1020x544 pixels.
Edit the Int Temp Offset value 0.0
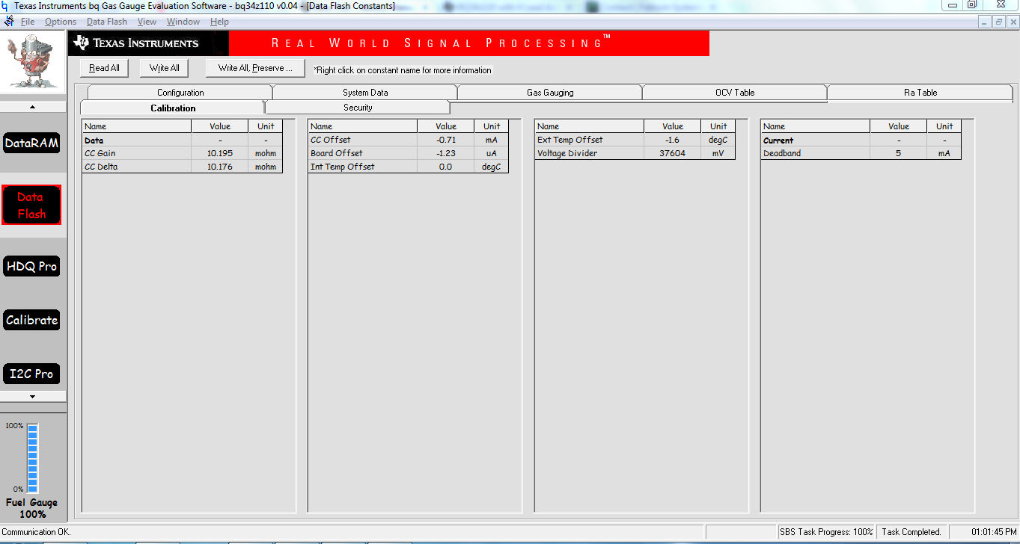446,167
